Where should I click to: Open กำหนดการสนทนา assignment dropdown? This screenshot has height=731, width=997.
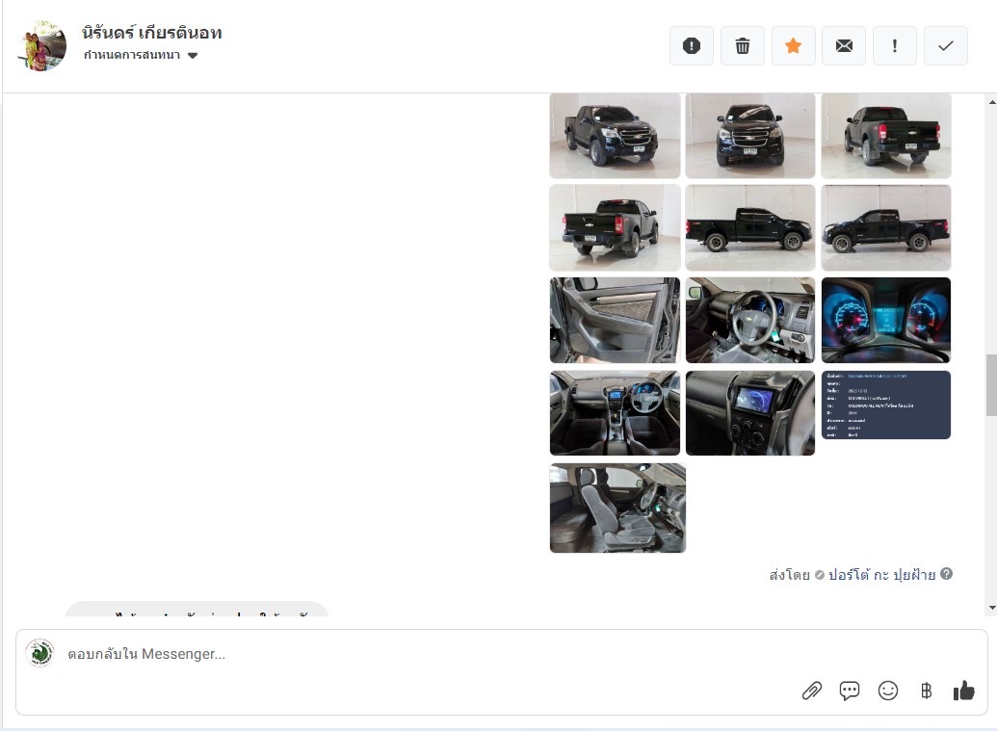click(x=141, y=55)
